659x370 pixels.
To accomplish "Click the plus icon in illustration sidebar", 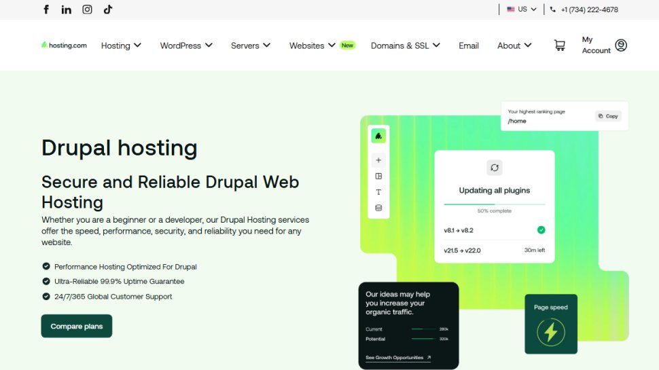I will pyautogui.click(x=378, y=160).
